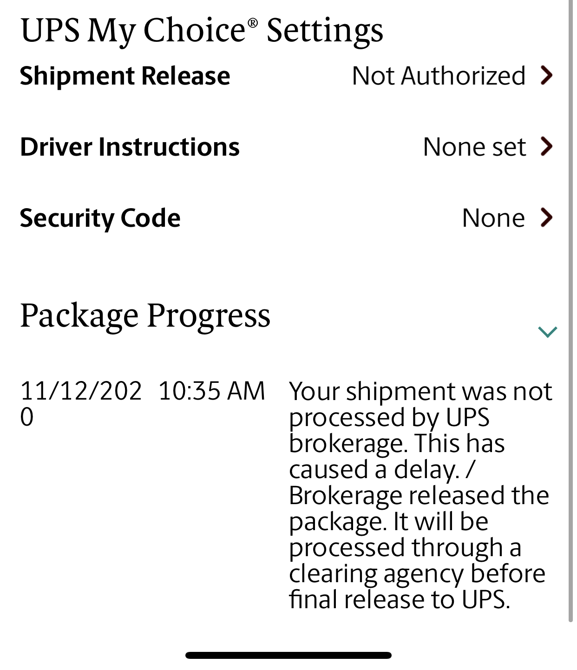
Task: Select the None set value
Action: pyautogui.click(x=474, y=147)
